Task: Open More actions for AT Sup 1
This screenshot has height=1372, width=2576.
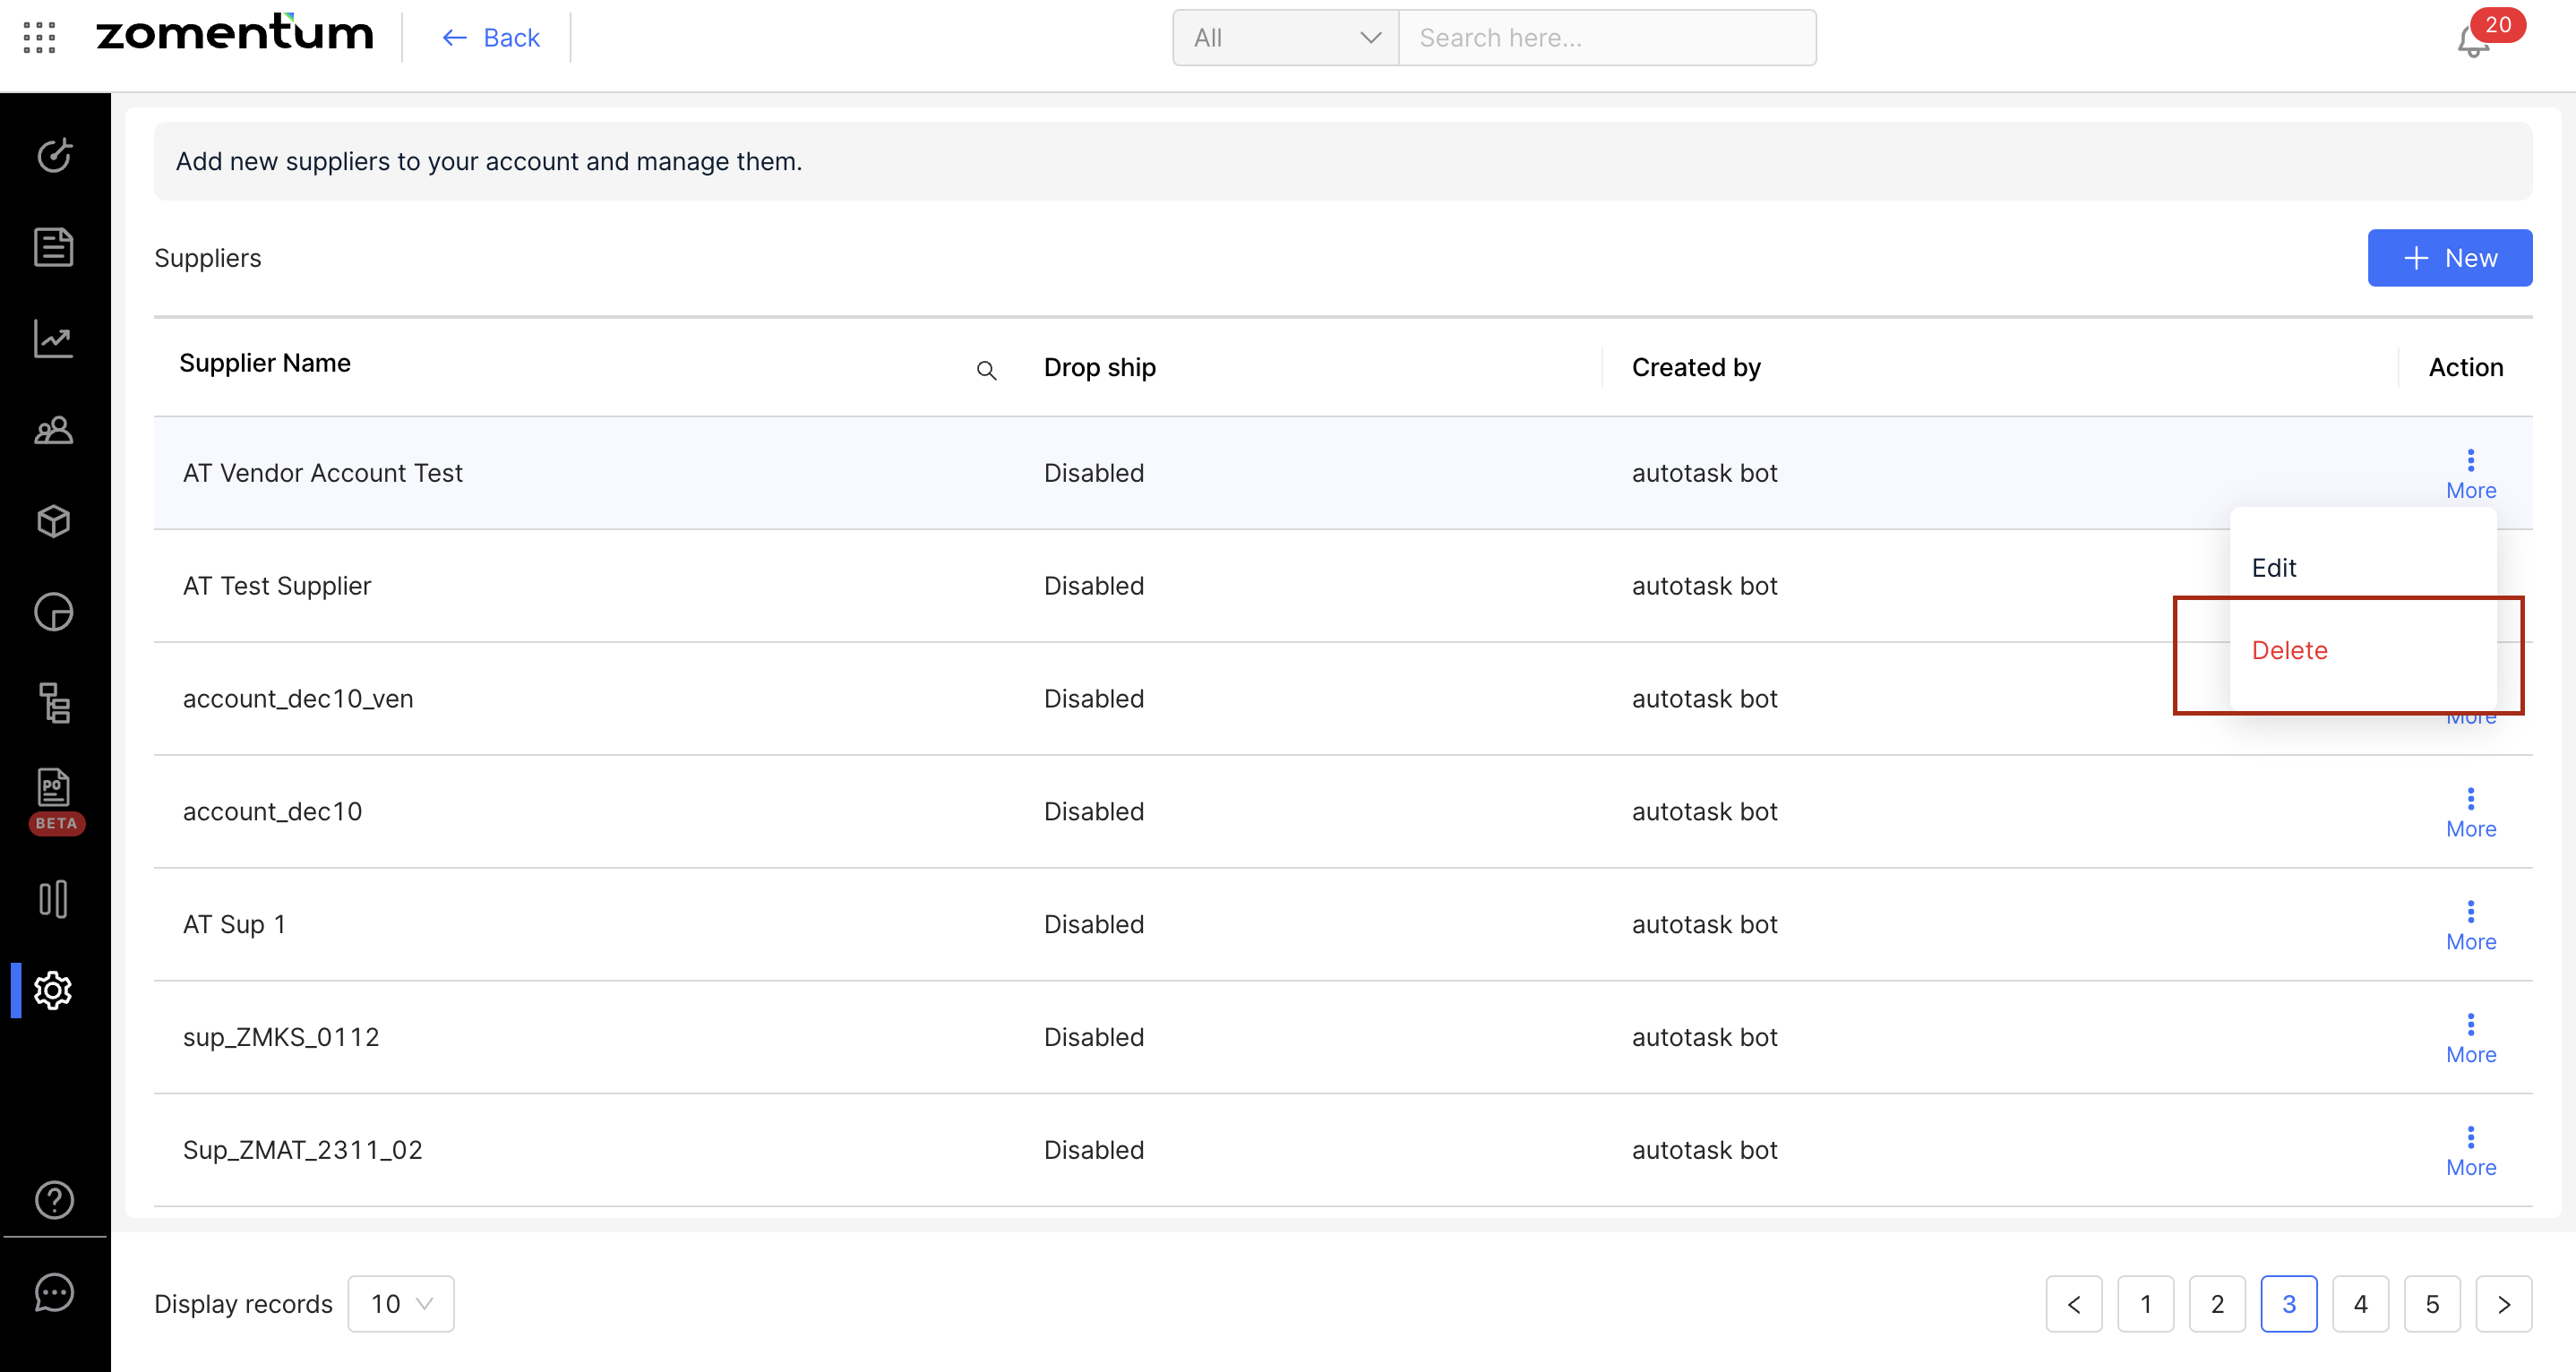Action: click(2470, 924)
